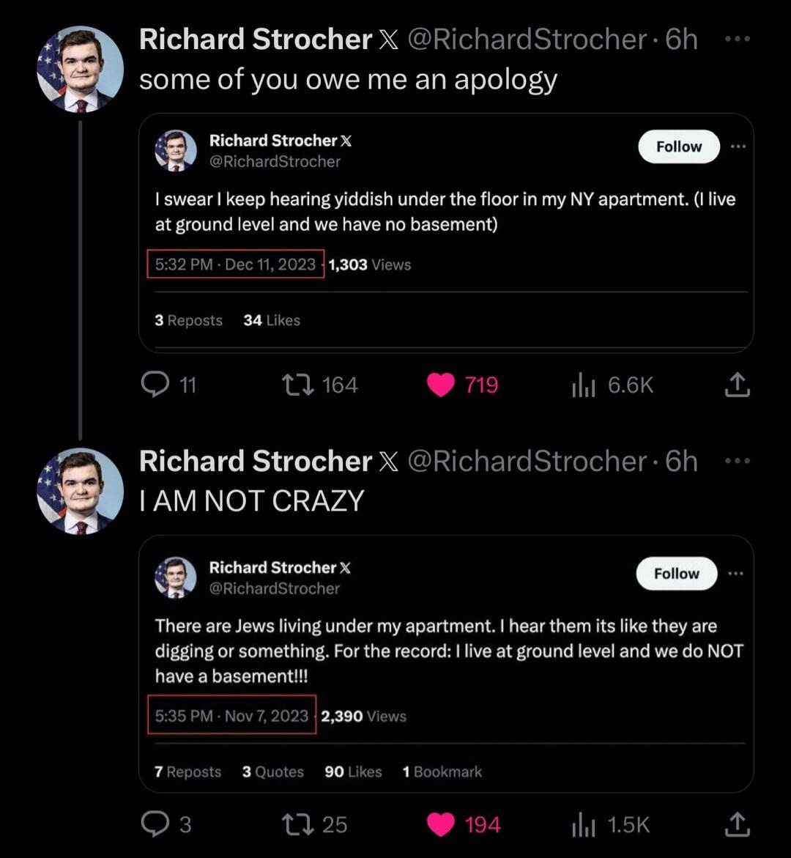Open more options on first tweet header

pos(737,39)
